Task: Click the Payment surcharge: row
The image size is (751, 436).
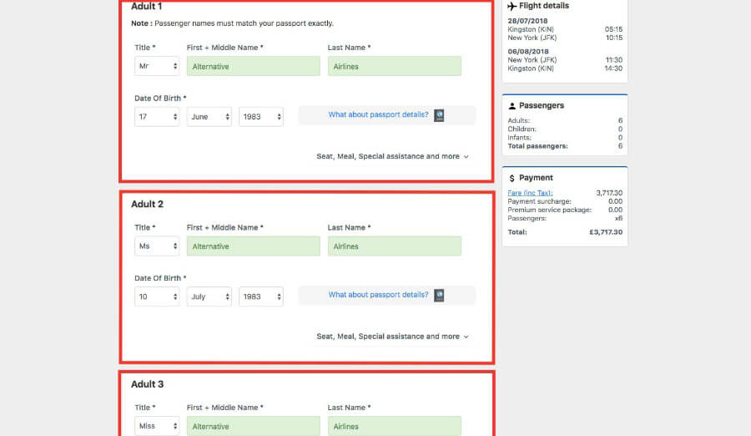Action: tap(565, 201)
